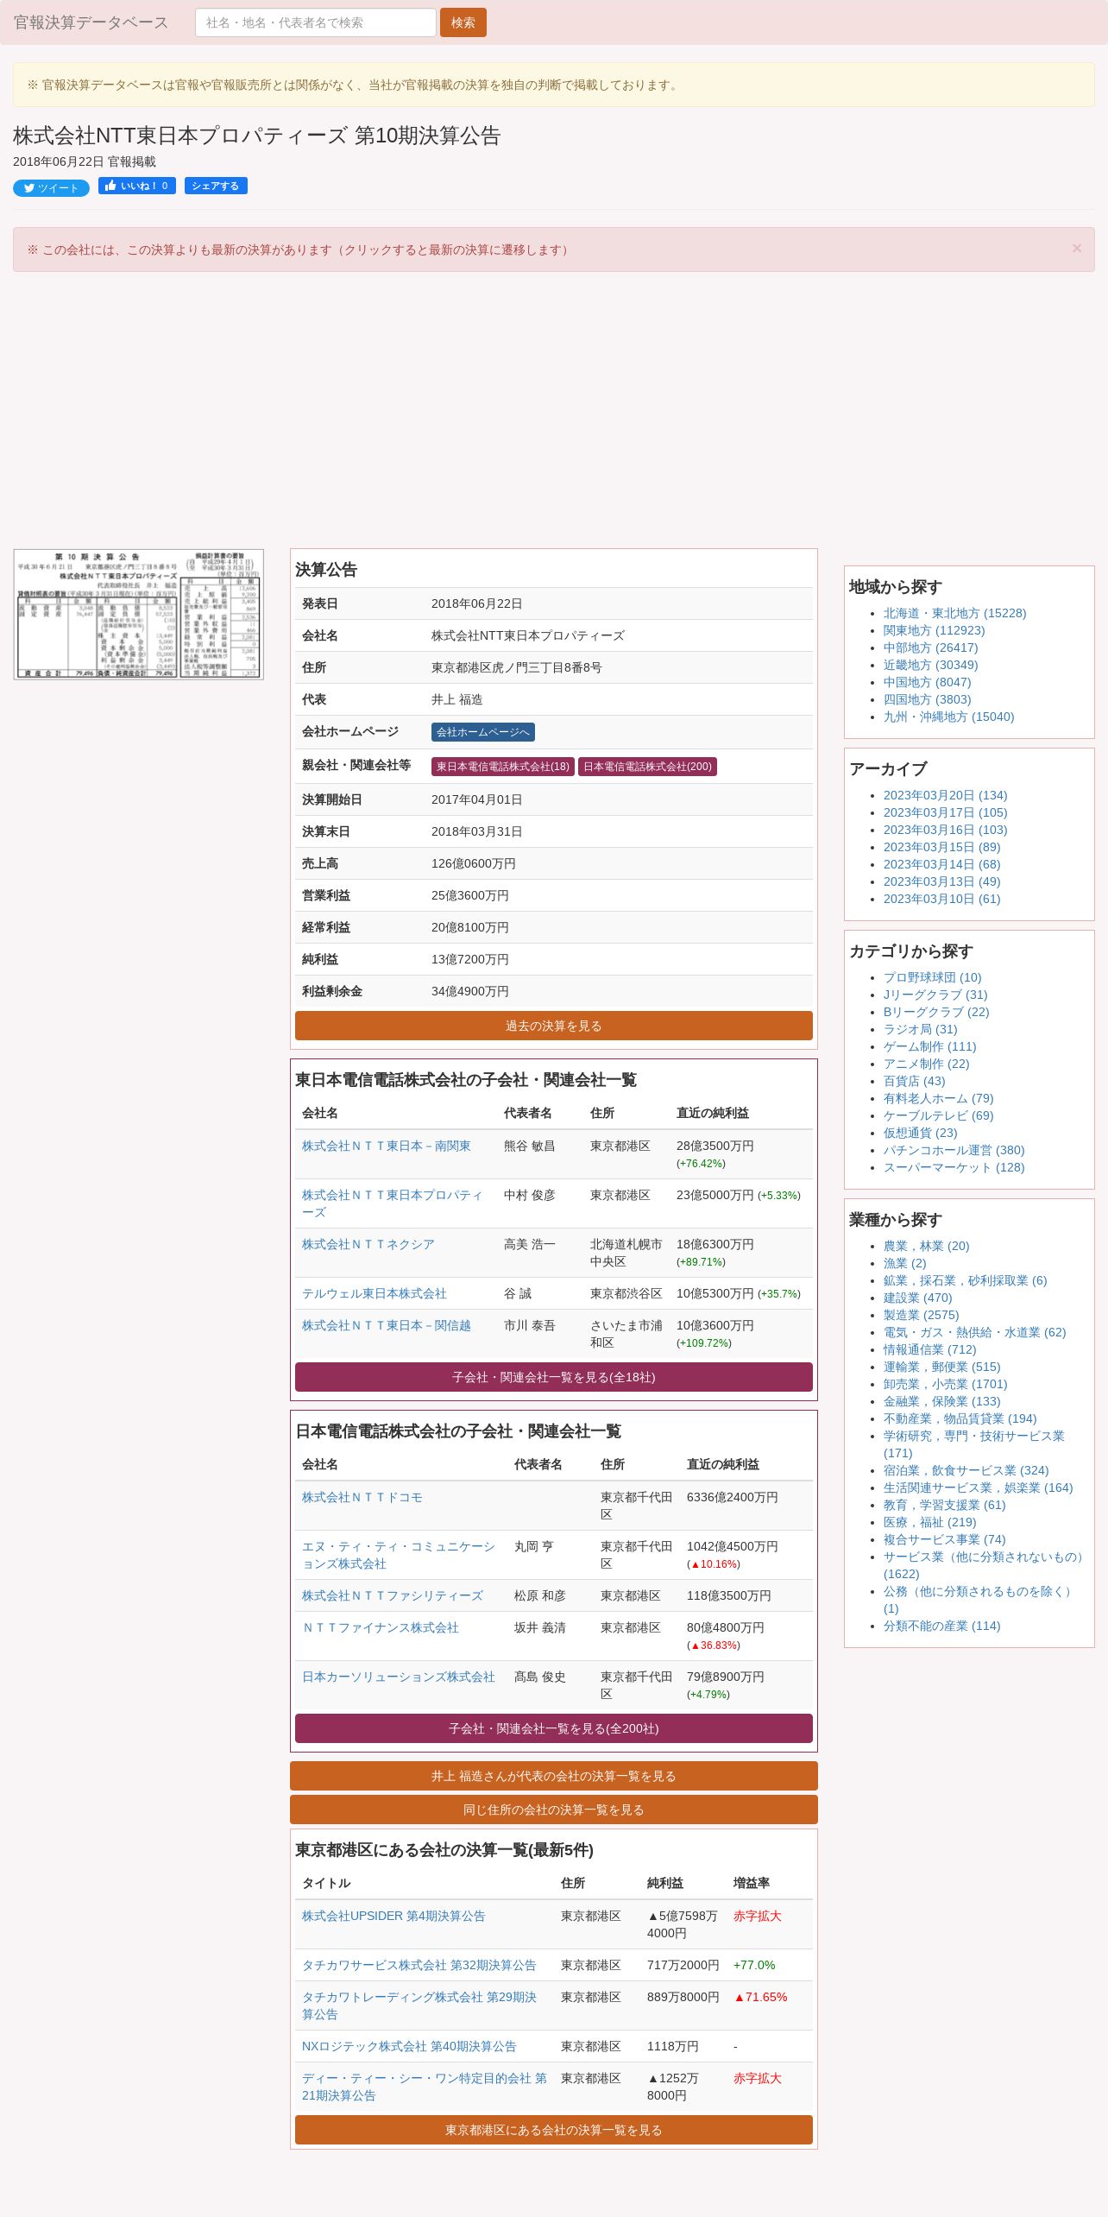
Task: Open 農業，林業 (20) industry
Action: [x=926, y=1246]
